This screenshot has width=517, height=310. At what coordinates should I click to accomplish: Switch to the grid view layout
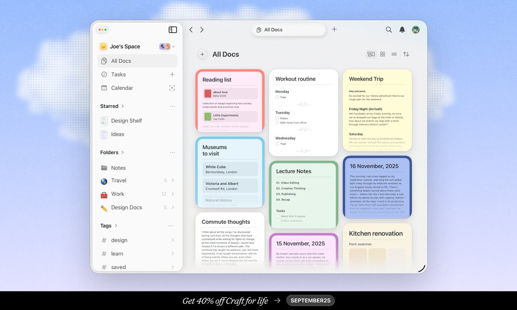tap(383, 54)
